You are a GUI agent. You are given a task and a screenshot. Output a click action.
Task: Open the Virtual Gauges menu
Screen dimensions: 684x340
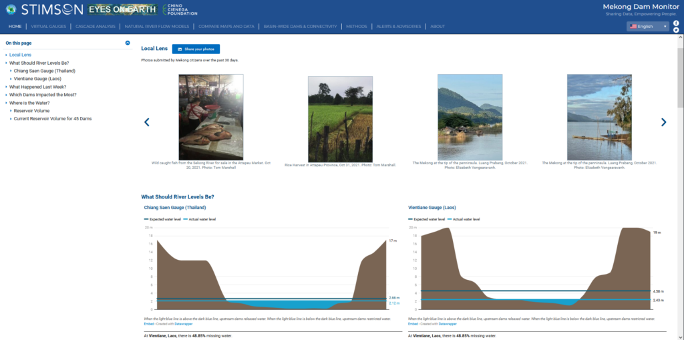click(49, 27)
